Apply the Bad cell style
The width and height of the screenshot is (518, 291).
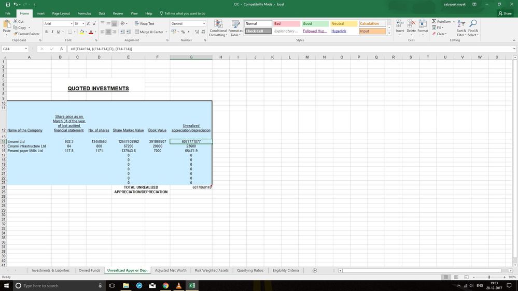click(286, 24)
